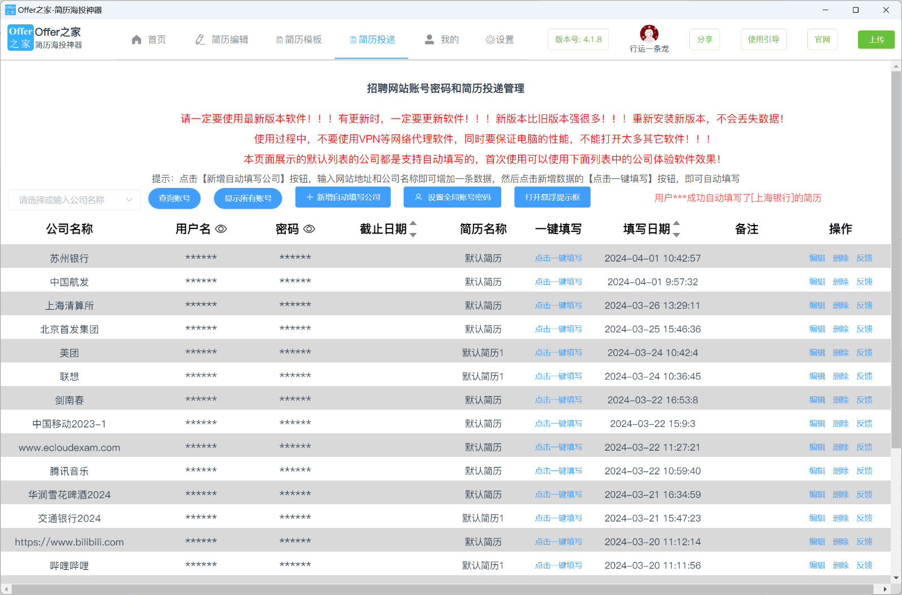
Task: Click the Offer之家 logo
Action: coord(20,38)
